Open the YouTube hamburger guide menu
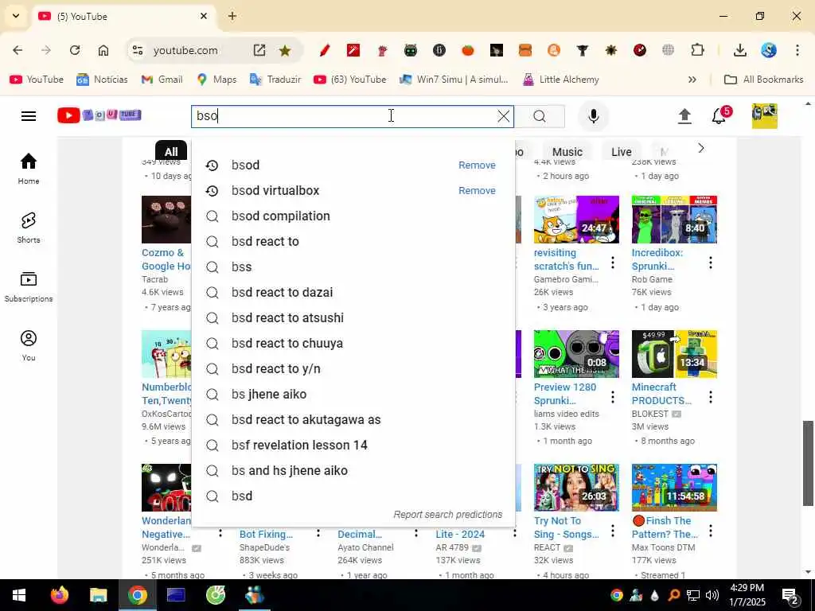 [29, 116]
